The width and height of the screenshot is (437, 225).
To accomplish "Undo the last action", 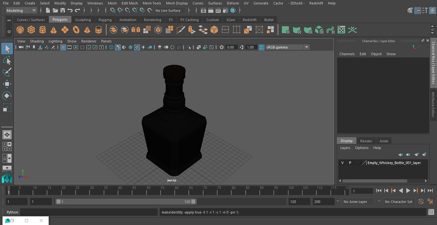I will point(70,11).
